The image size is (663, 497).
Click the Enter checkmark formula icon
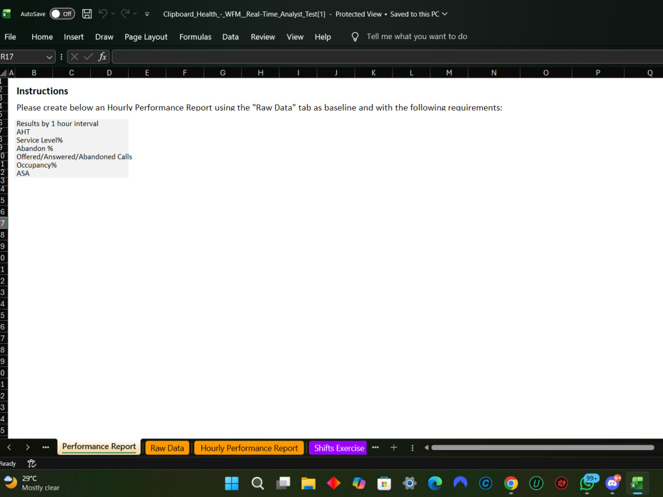coord(88,56)
